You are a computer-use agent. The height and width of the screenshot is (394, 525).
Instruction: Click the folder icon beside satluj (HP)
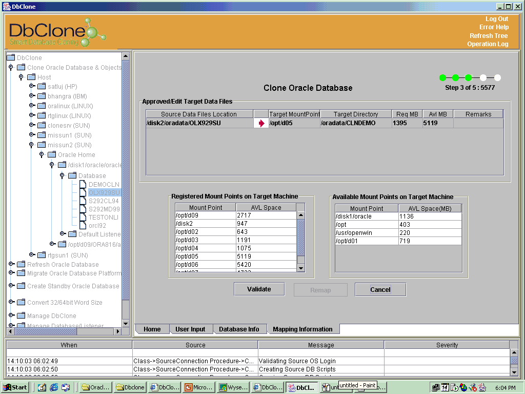click(x=42, y=86)
